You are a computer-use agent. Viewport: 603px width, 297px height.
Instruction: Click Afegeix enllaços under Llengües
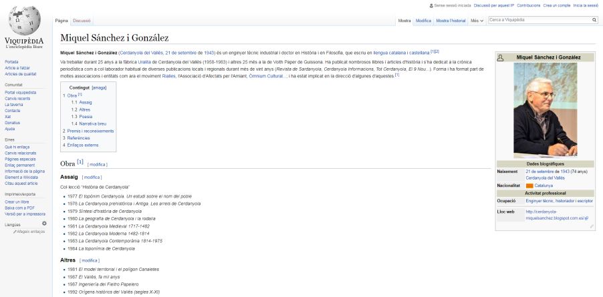pyautogui.click(x=31, y=232)
